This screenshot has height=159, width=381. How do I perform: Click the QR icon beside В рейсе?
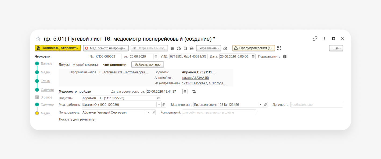point(37,97)
